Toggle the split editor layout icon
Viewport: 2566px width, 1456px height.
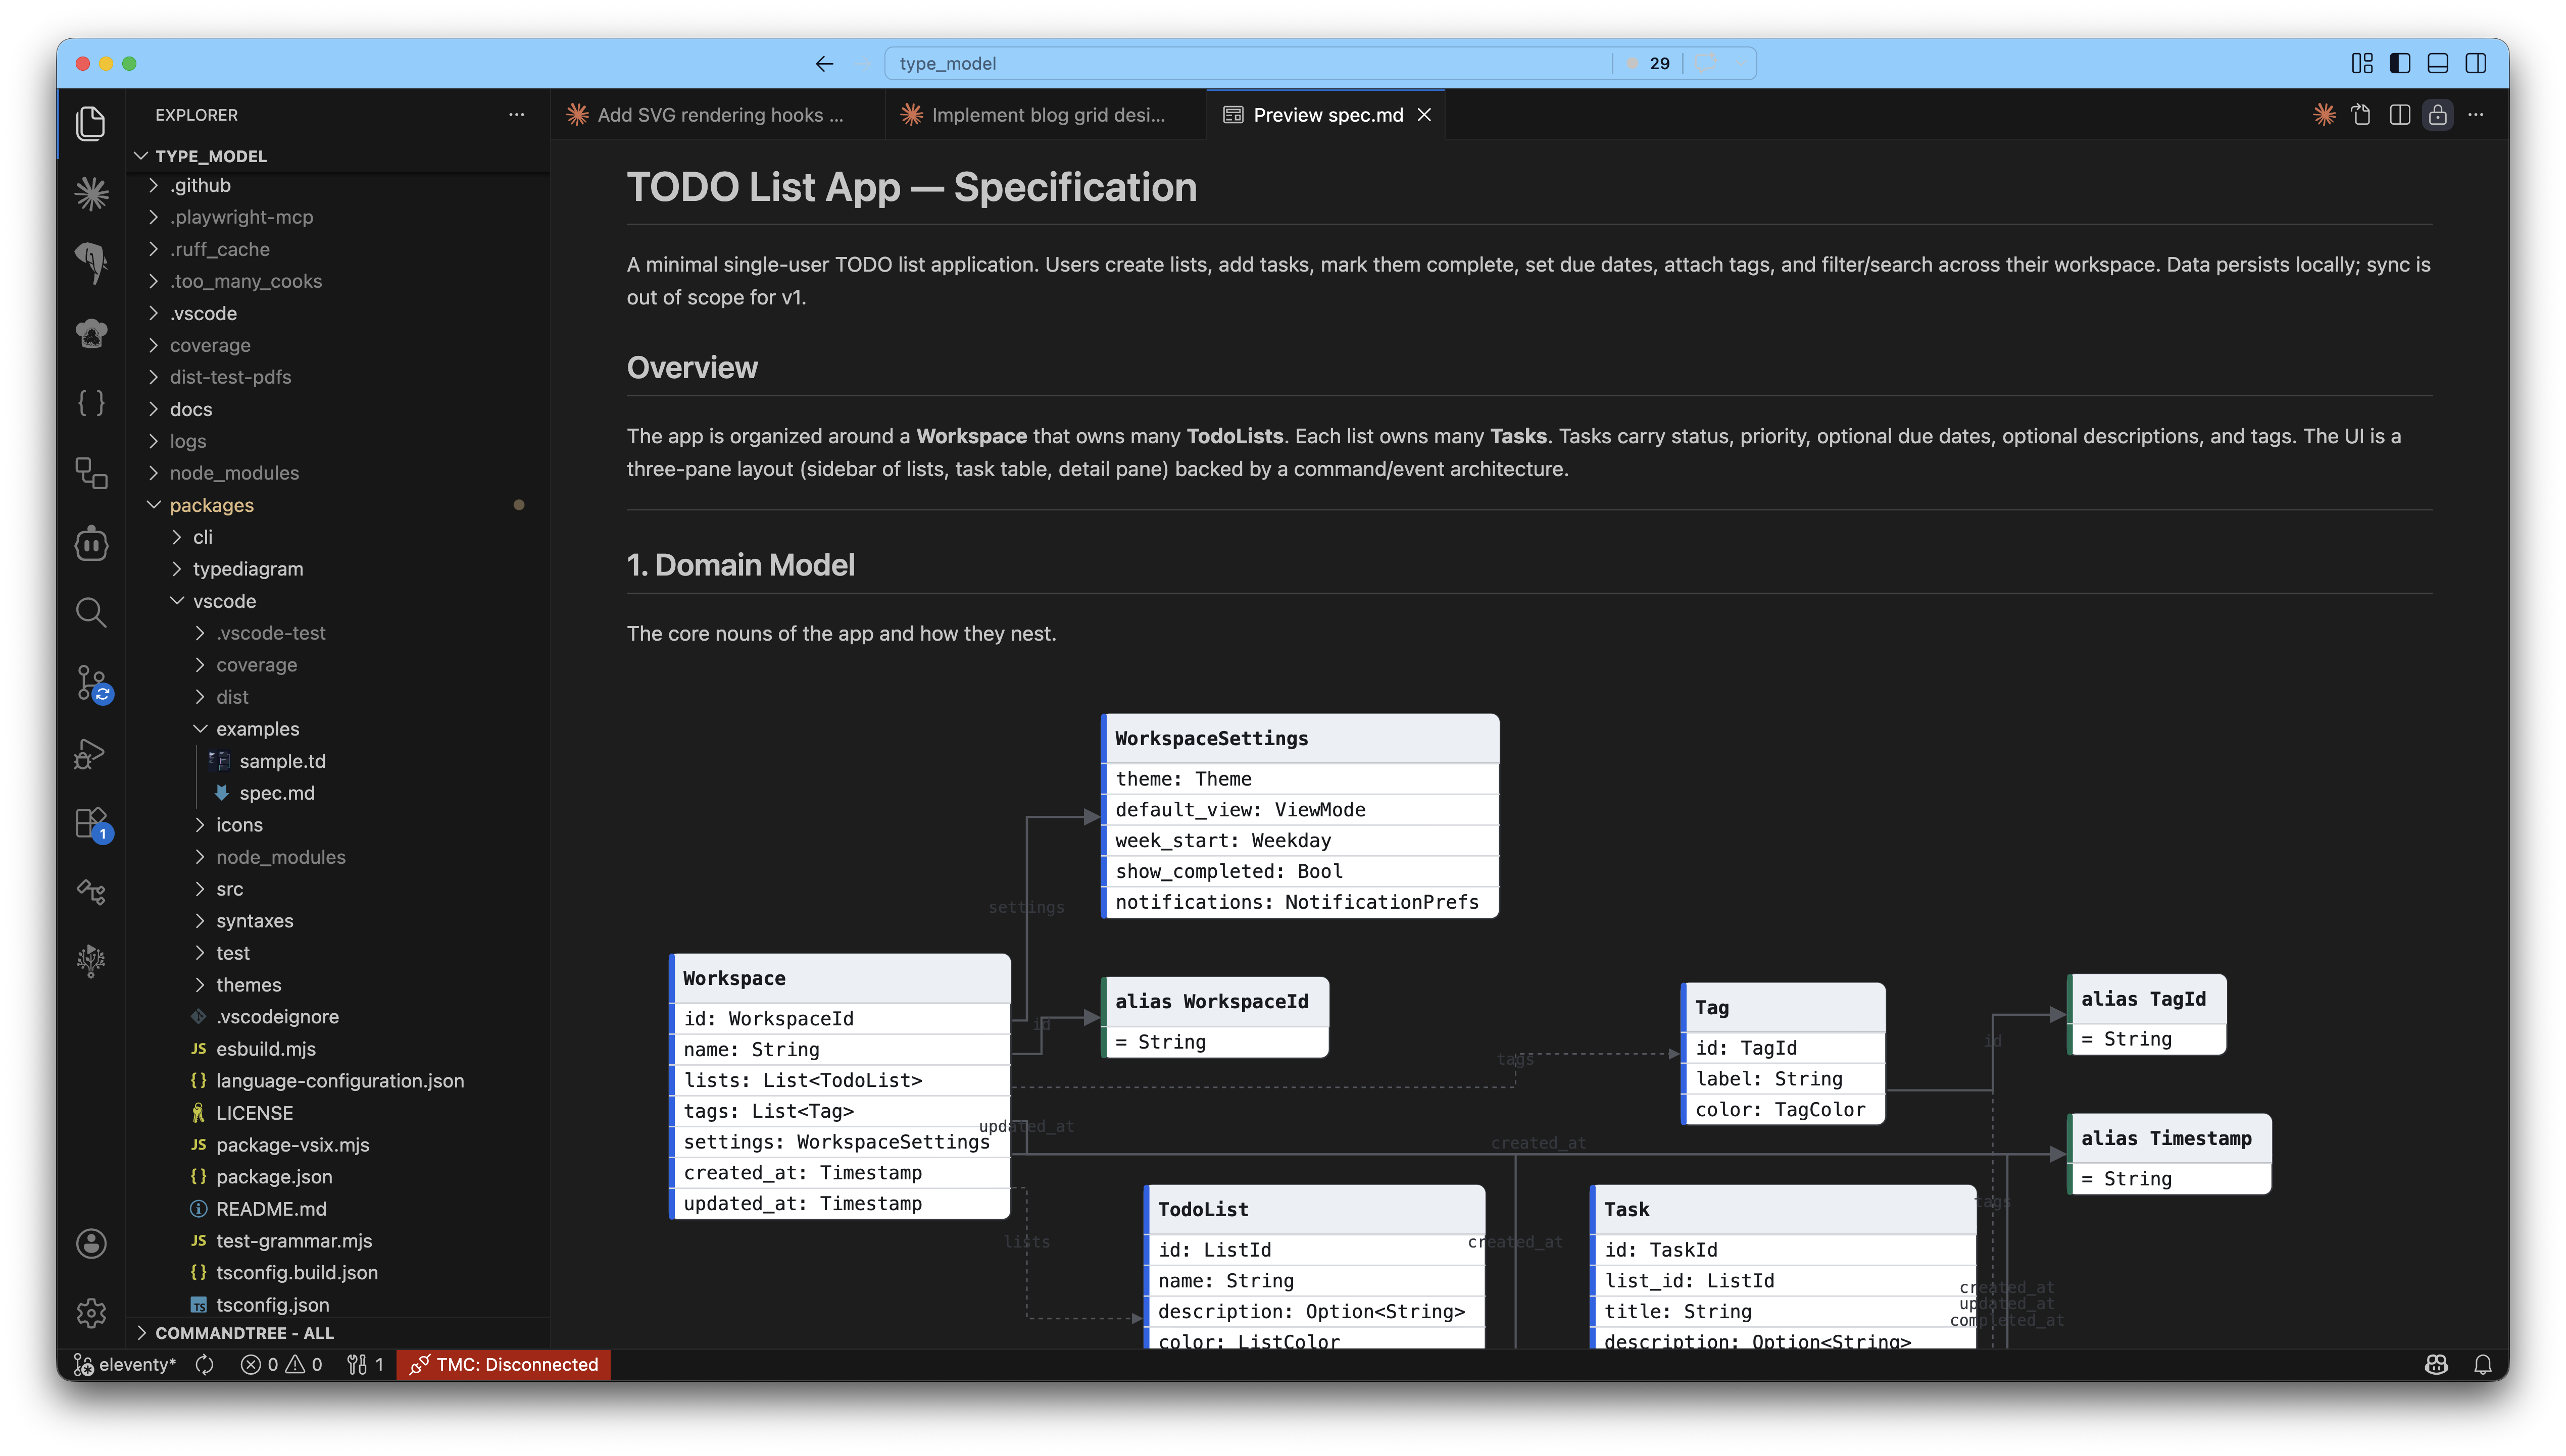click(x=2400, y=115)
